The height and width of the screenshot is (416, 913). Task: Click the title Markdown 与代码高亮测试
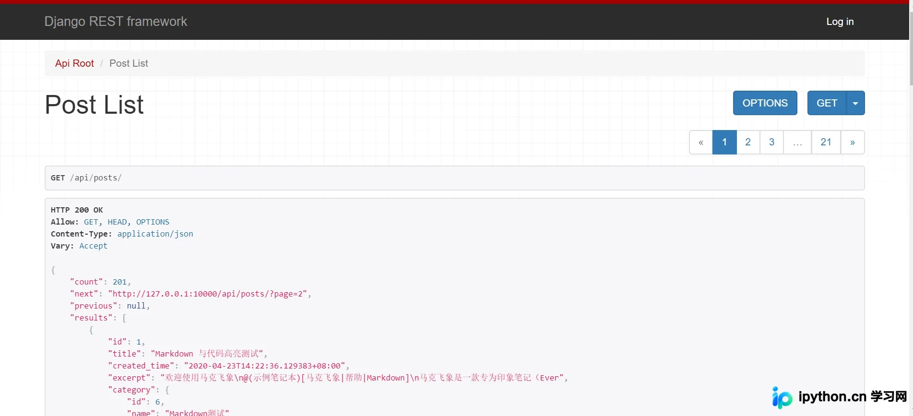pyautogui.click(x=207, y=354)
